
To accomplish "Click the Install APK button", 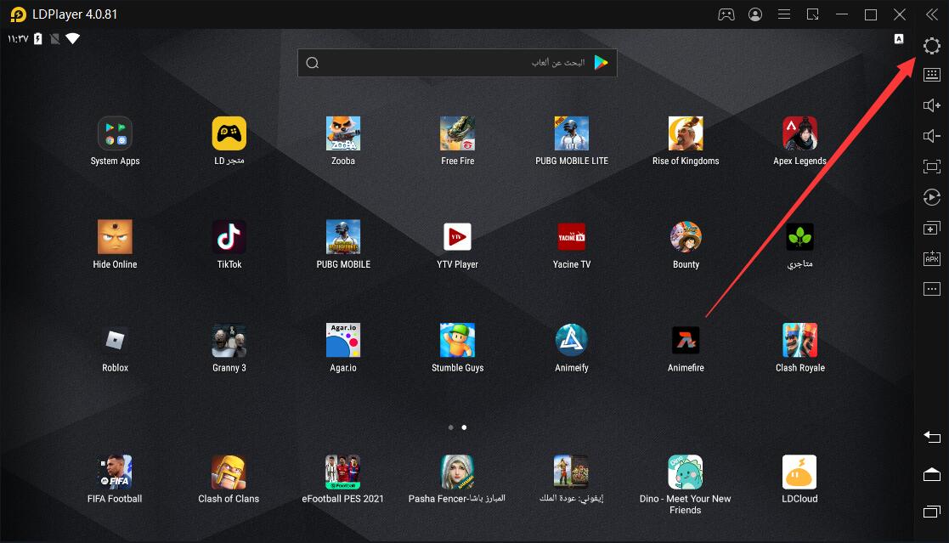I will coord(931,258).
